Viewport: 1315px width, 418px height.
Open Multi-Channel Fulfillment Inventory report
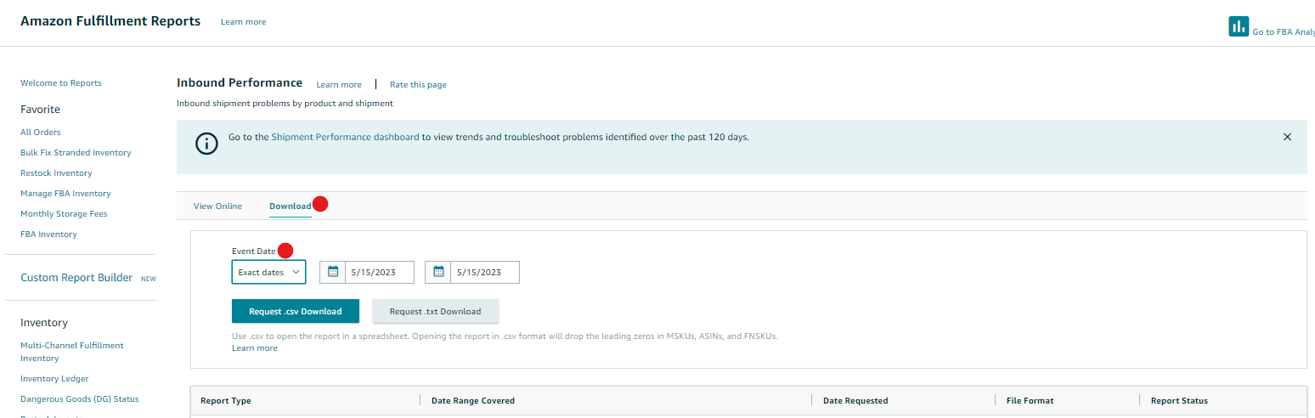coord(72,352)
